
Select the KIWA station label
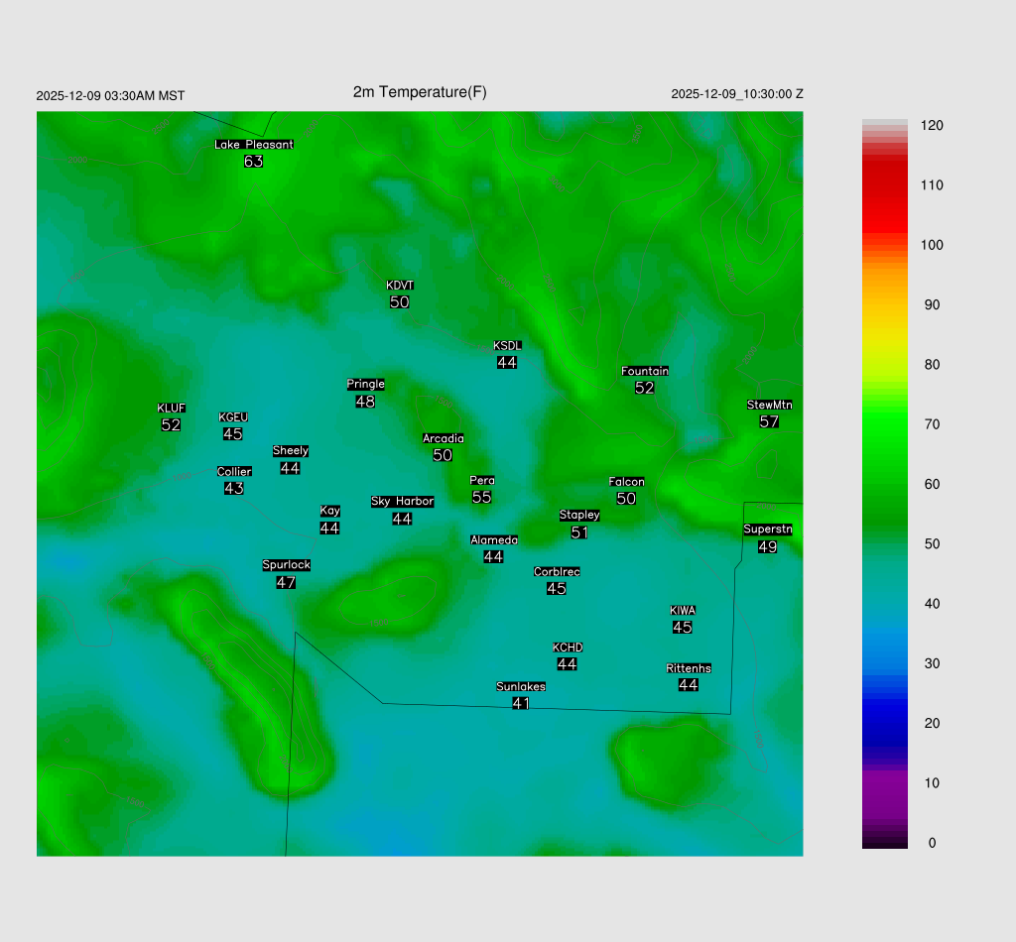click(x=683, y=610)
